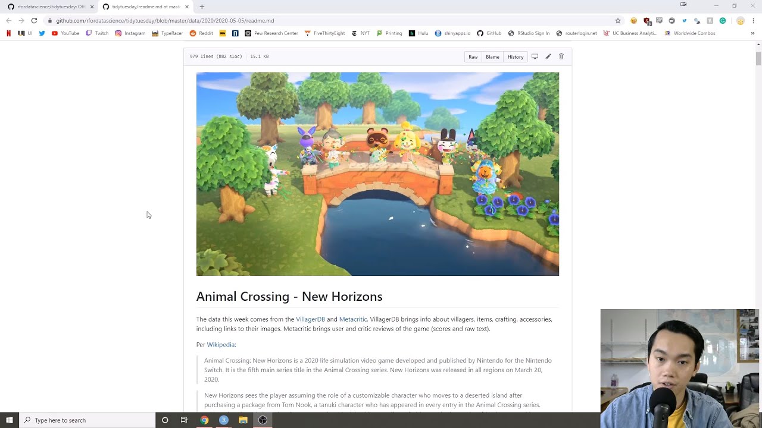Viewport: 762px width, 428px height.
Task: Click the page vertical scrollbar thumb
Action: coord(758,59)
